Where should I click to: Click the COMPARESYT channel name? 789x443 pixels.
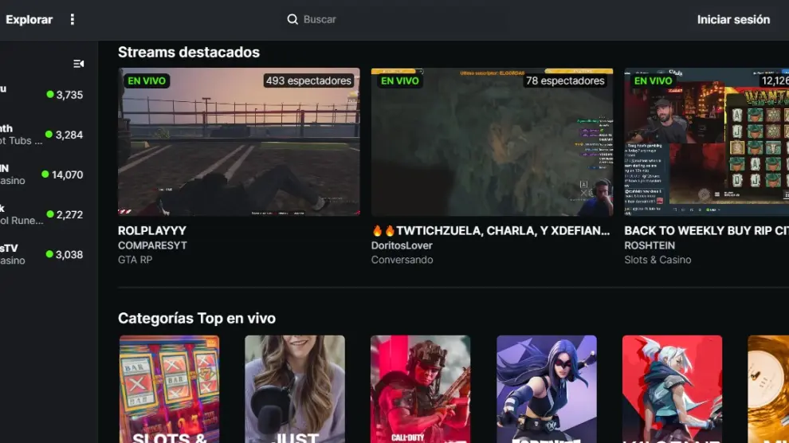point(152,245)
